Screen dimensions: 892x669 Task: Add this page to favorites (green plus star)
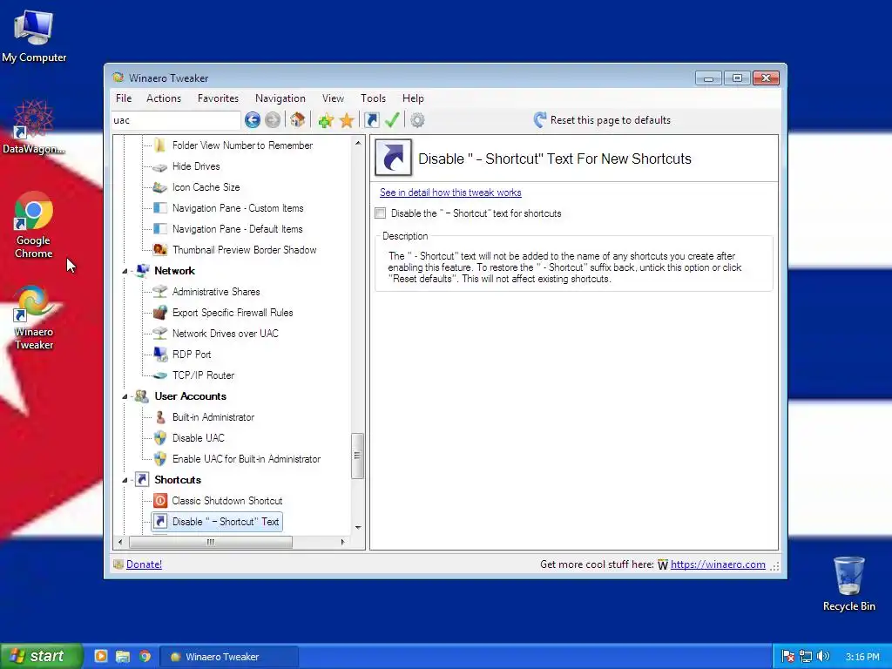[x=326, y=120]
